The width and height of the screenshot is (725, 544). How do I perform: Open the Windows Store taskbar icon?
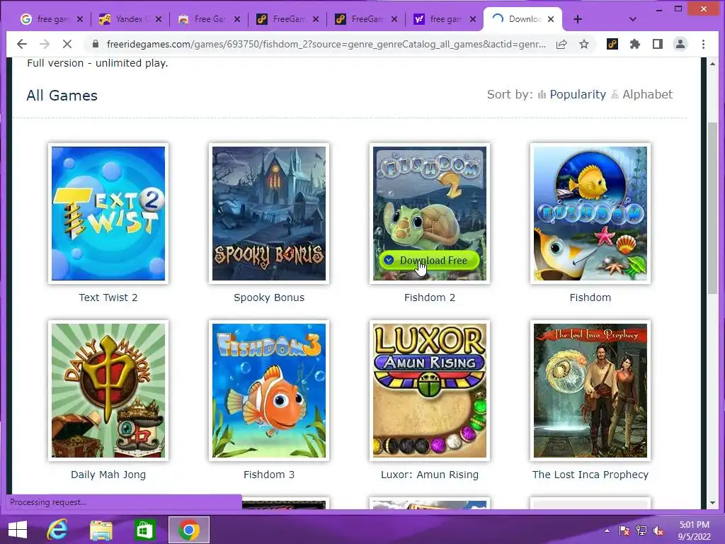pos(144,530)
